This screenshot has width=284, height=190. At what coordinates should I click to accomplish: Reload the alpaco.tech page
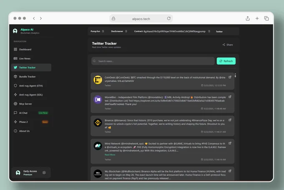tap(169, 18)
